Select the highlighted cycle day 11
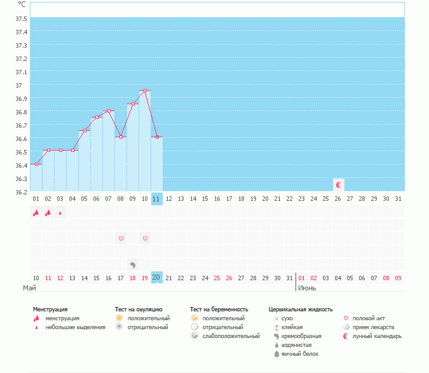The image size is (429, 373). (157, 198)
